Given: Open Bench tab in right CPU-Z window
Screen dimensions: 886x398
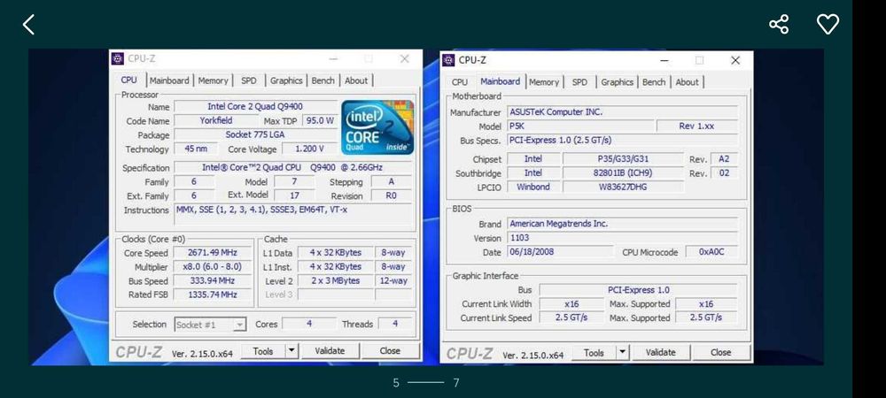Looking at the screenshot, I should pyautogui.click(x=654, y=82).
